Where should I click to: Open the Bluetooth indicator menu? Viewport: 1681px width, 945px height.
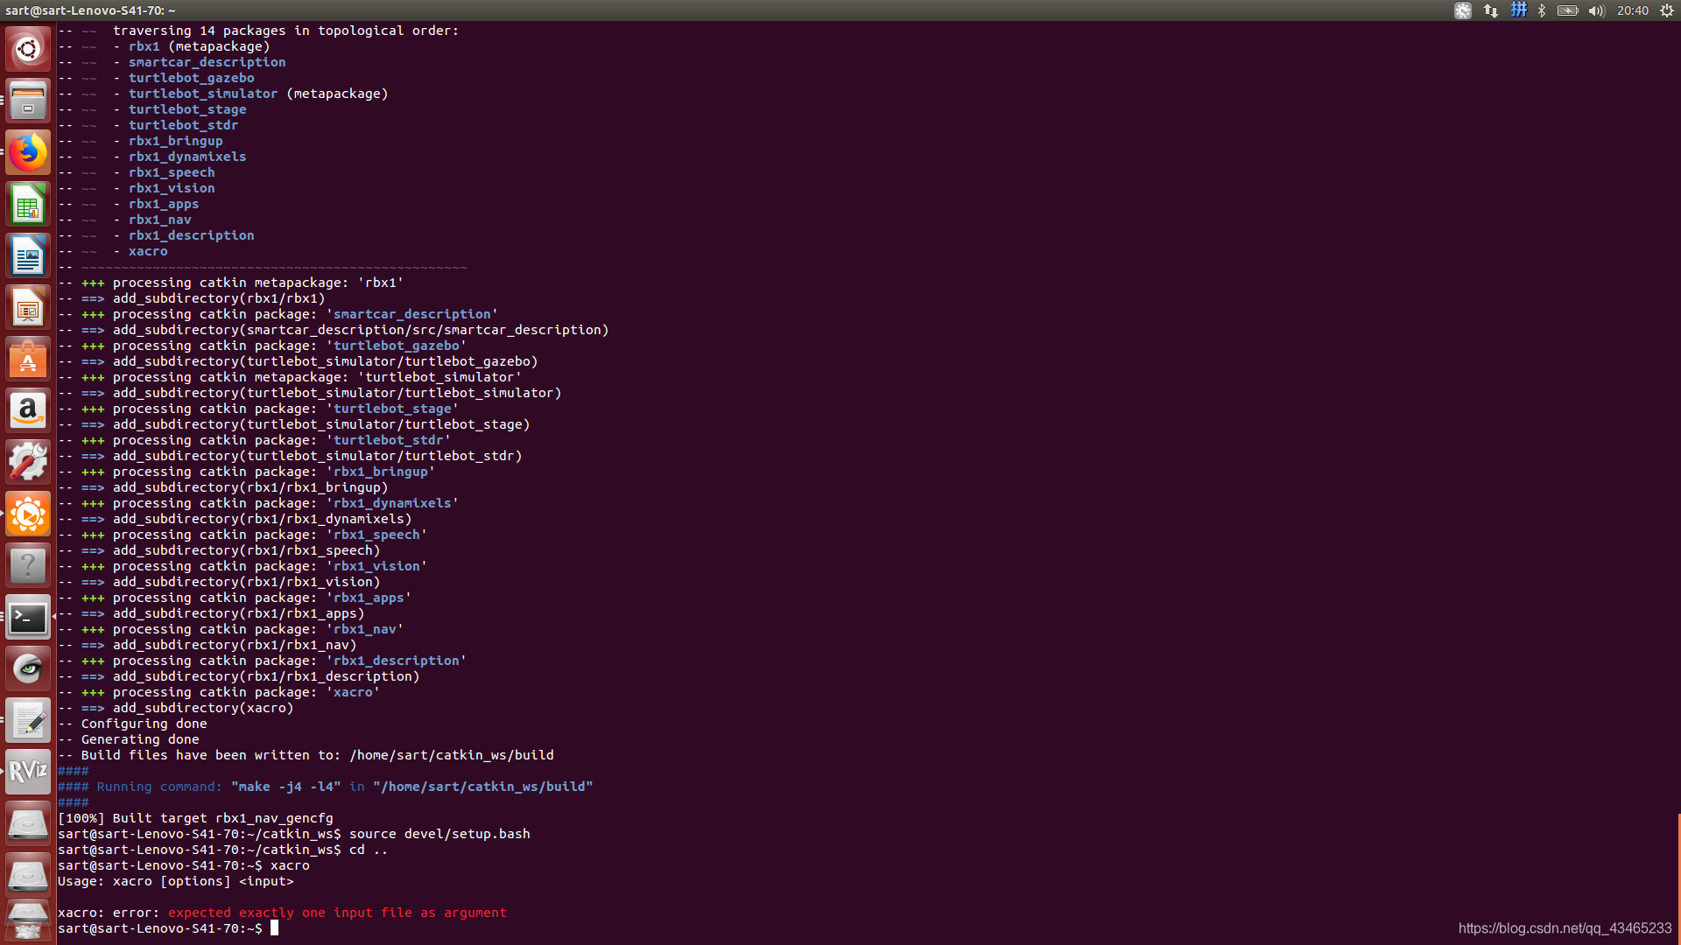pyautogui.click(x=1542, y=10)
